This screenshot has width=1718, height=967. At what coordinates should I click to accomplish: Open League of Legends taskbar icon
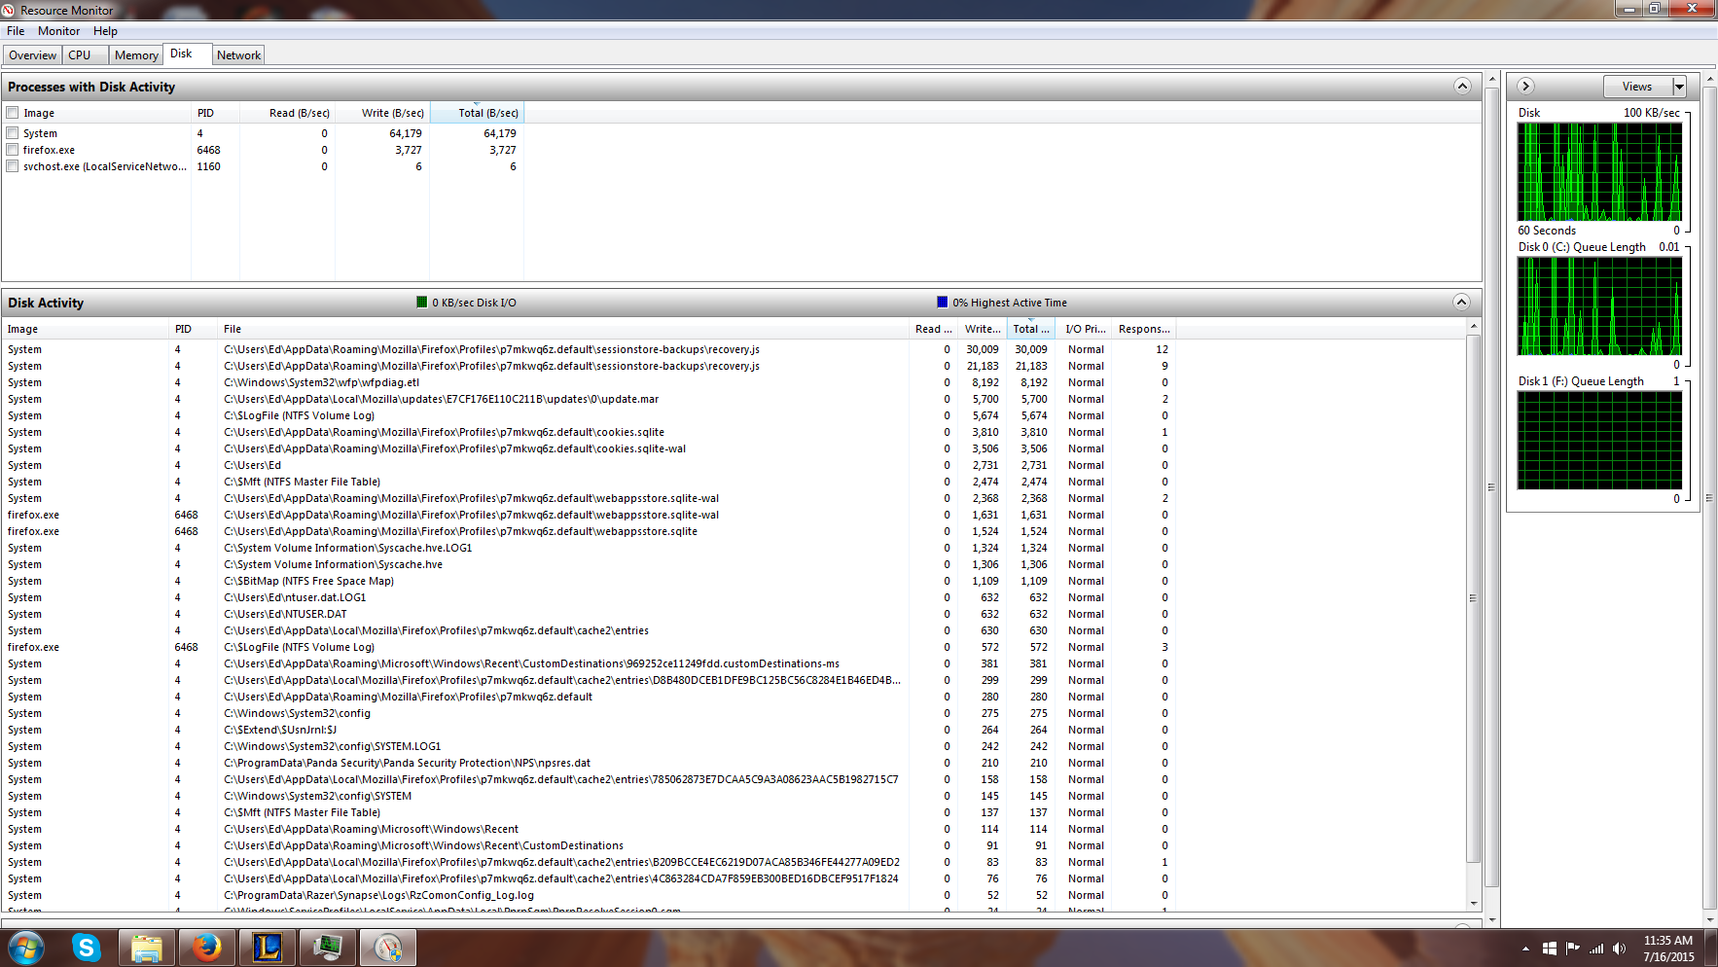coord(268,947)
